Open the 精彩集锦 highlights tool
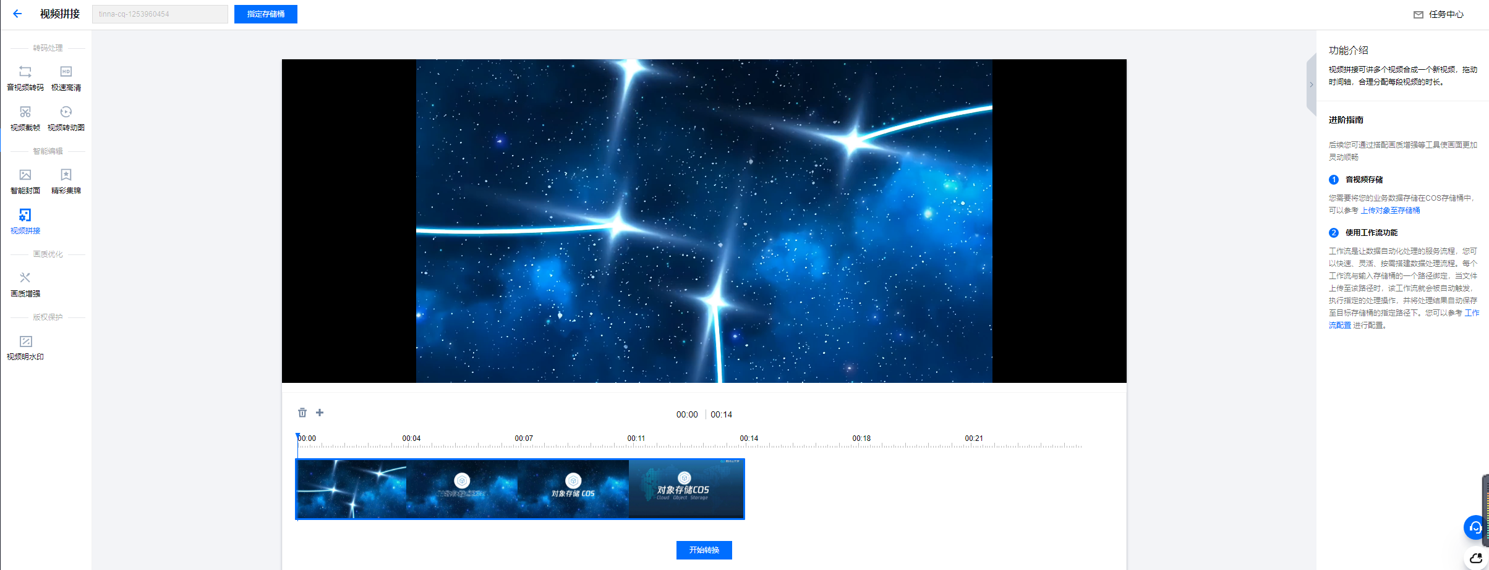This screenshot has width=1489, height=570. click(66, 182)
